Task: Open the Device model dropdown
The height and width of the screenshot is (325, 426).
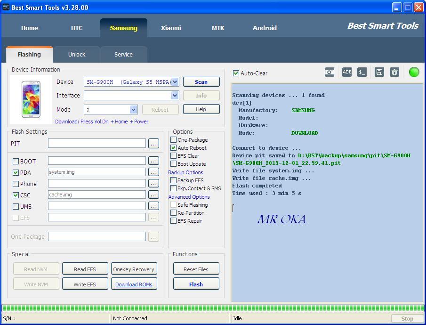Action: pos(175,82)
